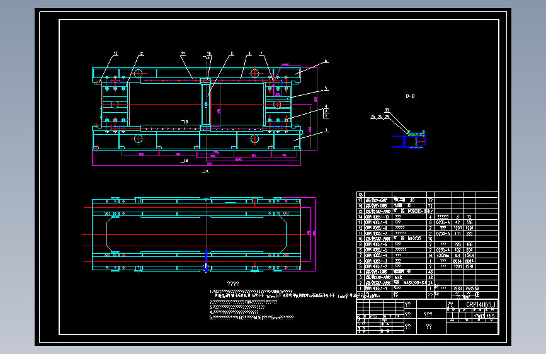
Task: Select the 204 total weight cell
Action: pyautogui.click(x=469, y=250)
